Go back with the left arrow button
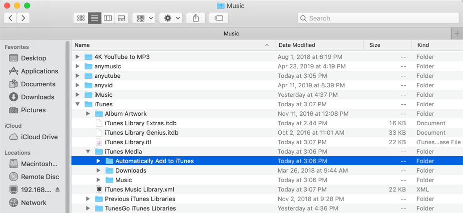463x213 pixels. 10,18
